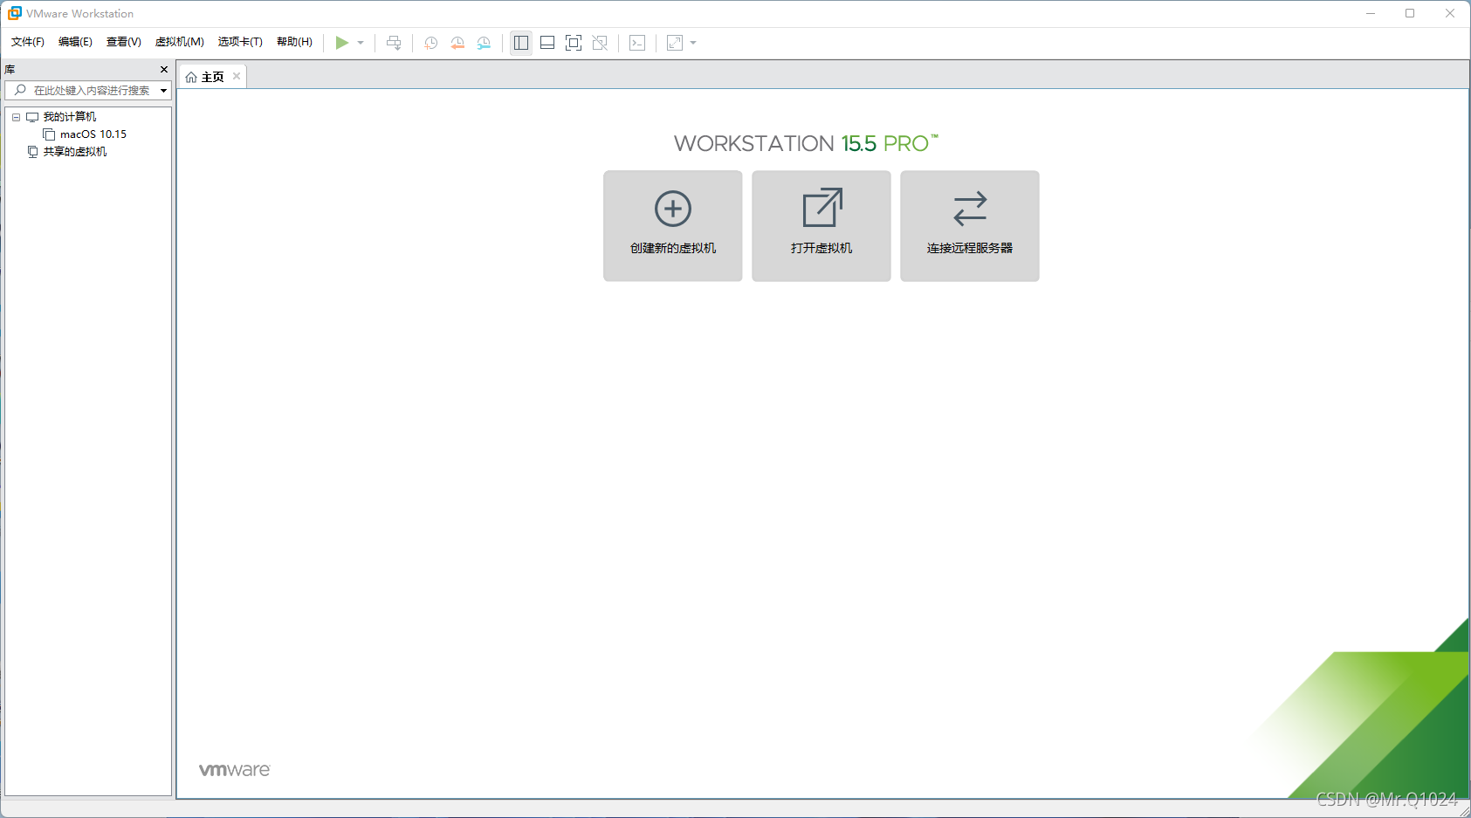Viewport: 1471px width, 818px height.
Task: Open the 文件(F) menu
Action: click(x=28, y=42)
